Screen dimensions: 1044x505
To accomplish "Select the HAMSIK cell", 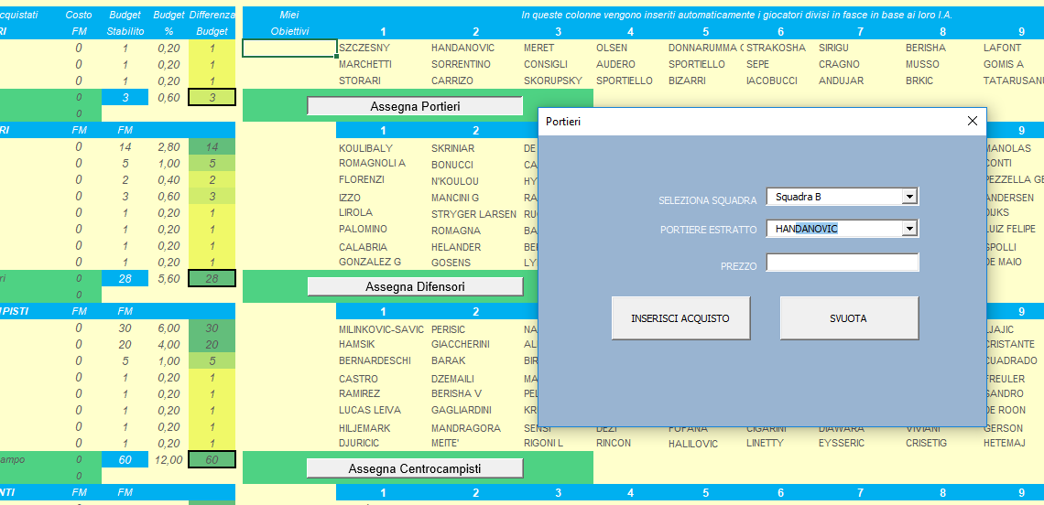I will (x=356, y=344).
